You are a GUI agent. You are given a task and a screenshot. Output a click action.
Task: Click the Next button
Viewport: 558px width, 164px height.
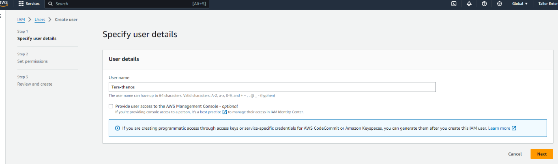pyautogui.click(x=541, y=154)
